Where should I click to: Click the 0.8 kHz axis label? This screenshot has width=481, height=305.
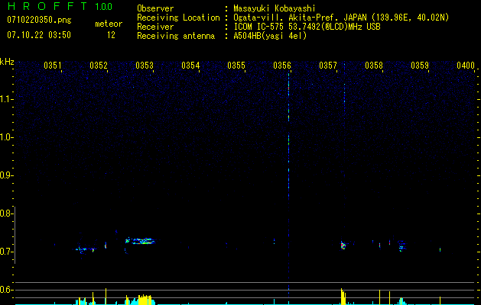coord(5,213)
